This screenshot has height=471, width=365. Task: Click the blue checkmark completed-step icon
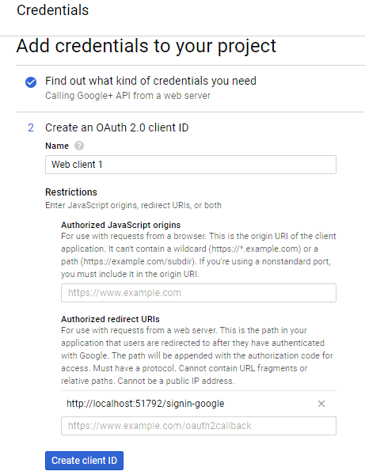pyautogui.click(x=31, y=82)
